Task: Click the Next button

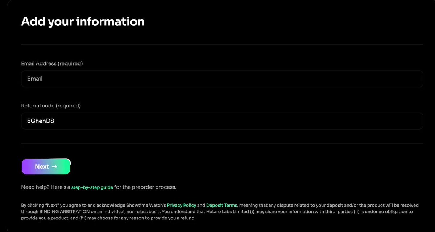Action: (46, 167)
